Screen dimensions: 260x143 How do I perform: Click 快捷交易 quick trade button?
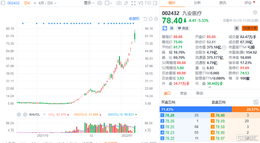tap(250, 28)
